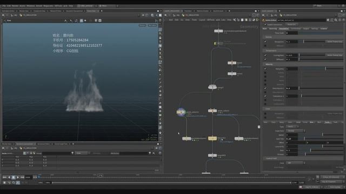Select the topmost node in network editor
Image resolution: width=346 pixels, height=194 pixels.
218,31
